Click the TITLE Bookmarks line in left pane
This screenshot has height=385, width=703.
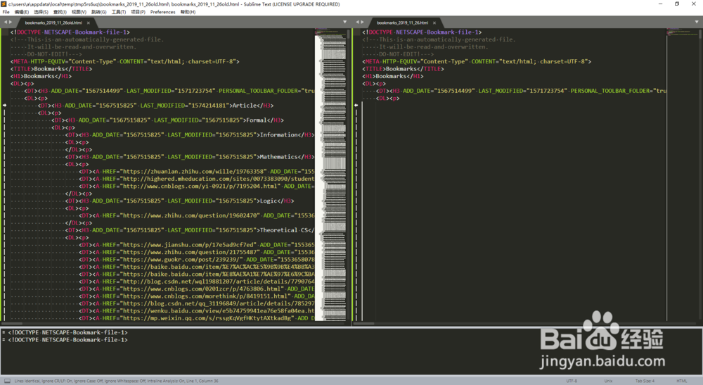[51, 69]
